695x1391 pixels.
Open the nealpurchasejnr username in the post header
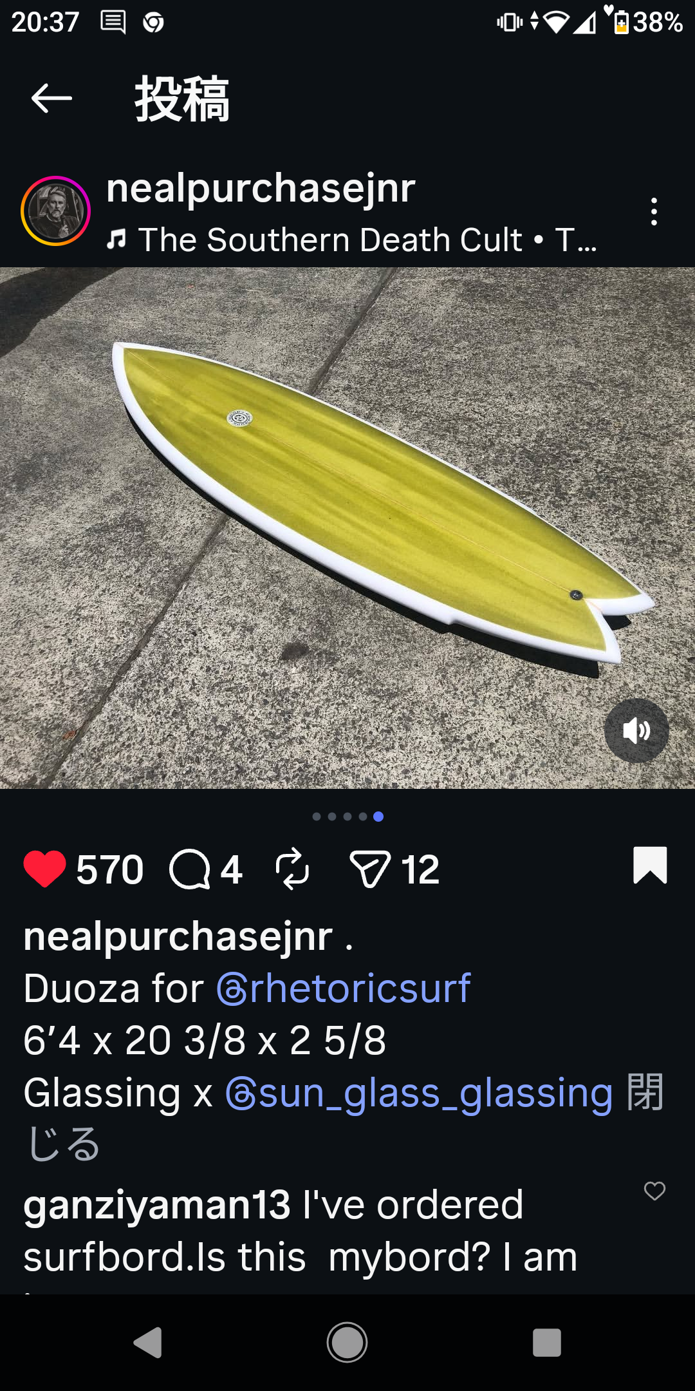(x=261, y=188)
